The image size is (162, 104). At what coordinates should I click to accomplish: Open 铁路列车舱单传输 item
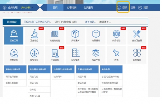pyautogui.click(x=111, y=83)
